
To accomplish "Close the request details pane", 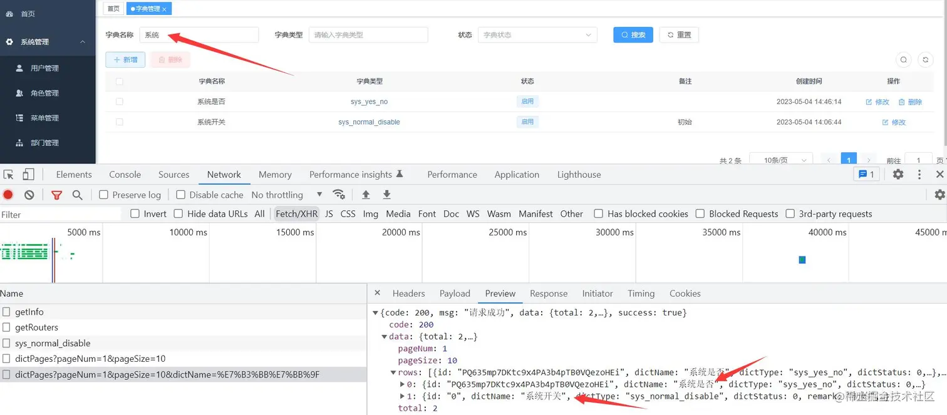I will [377, 293].
